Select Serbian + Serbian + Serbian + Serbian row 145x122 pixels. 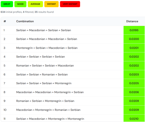[73, 57]
